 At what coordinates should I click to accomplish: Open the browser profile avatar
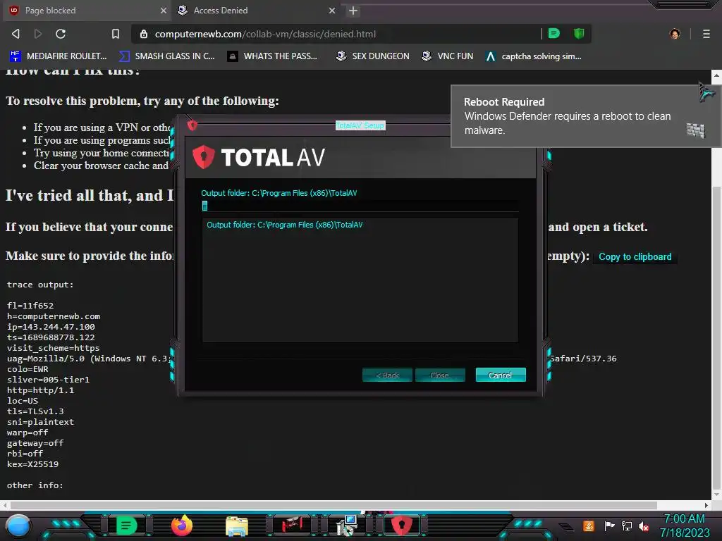point(675,34)
